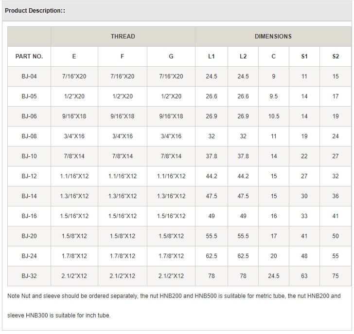Select the DIMENSIONS group header

click(x=273, y=37)
